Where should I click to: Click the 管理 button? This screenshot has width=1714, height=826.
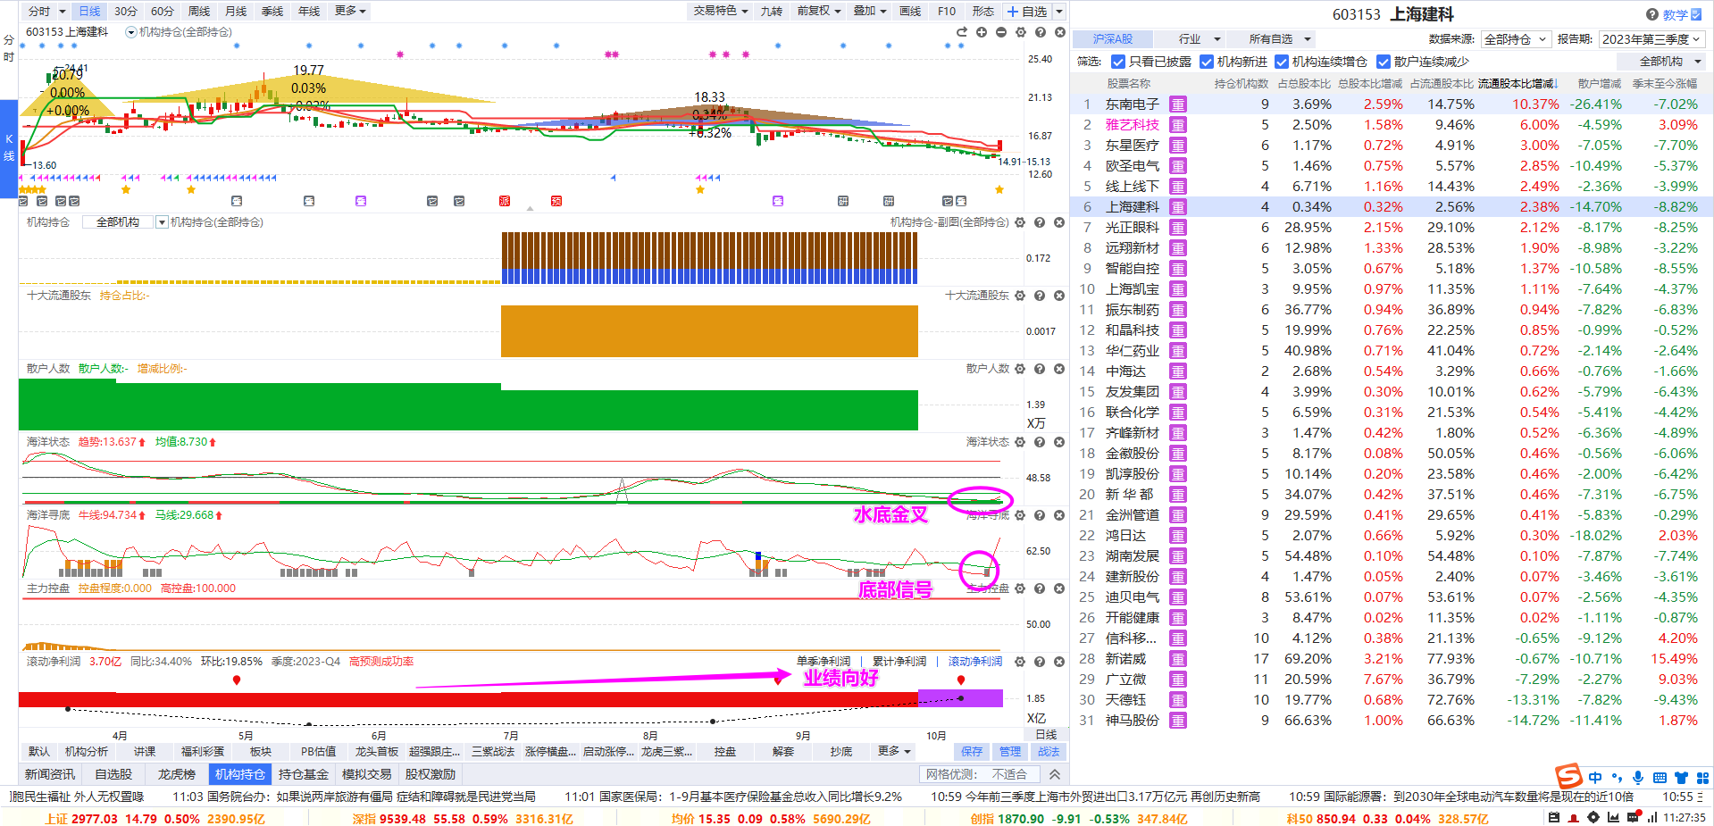(x=1010, y=752)
